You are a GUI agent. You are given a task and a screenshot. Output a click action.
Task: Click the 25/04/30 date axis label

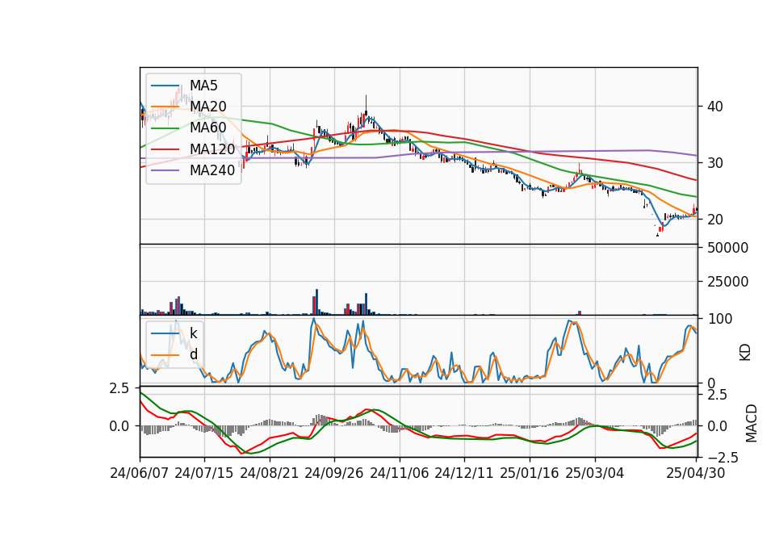tap(696, 473)
